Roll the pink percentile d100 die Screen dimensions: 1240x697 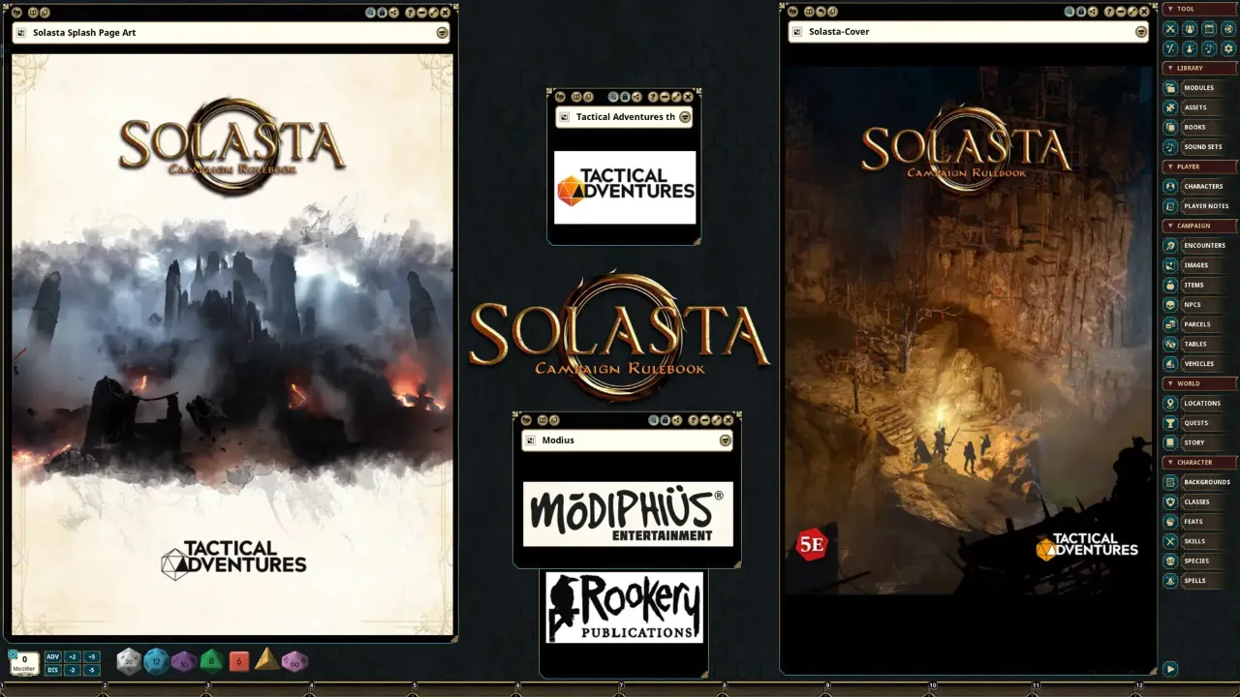[294, 662]
